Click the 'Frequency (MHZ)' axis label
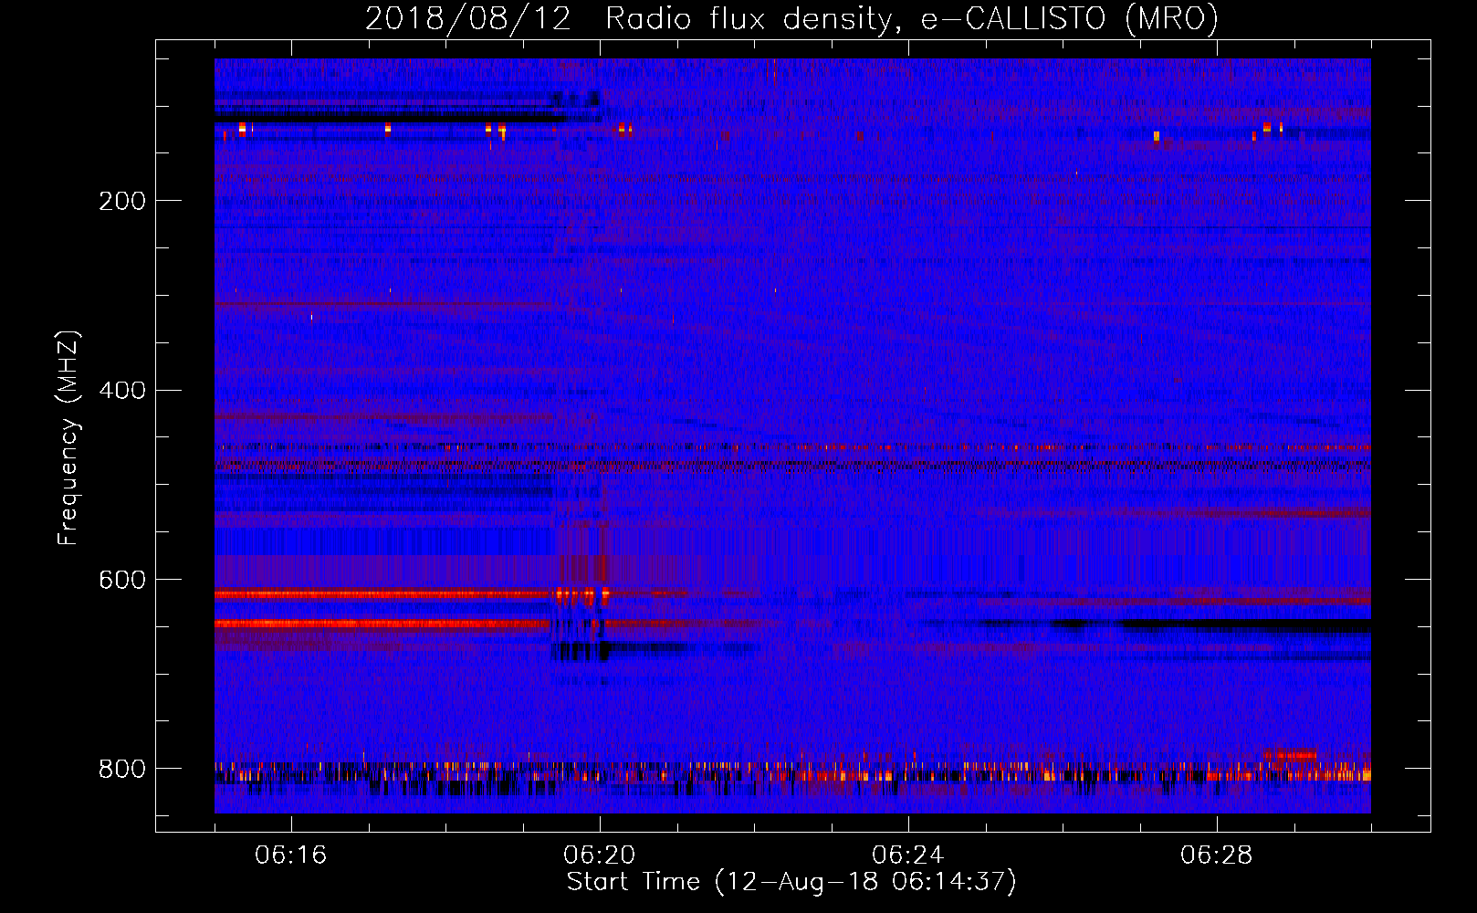Image resolution: width=1477 pixels, height=913 pixels. 68,437
